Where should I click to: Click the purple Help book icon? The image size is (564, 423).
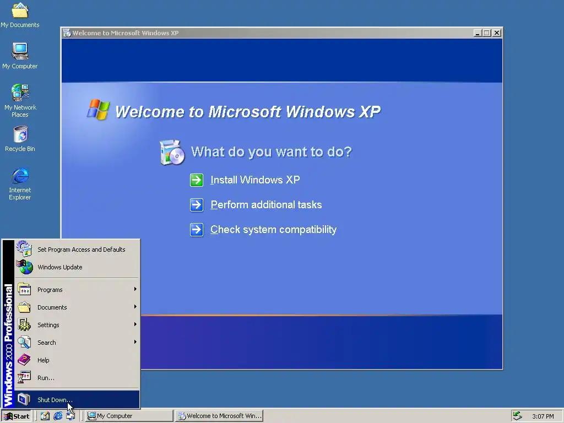tap(24, 360)
